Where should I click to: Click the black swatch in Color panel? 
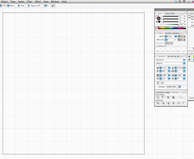pyautogui.click(x=159, y=22)
